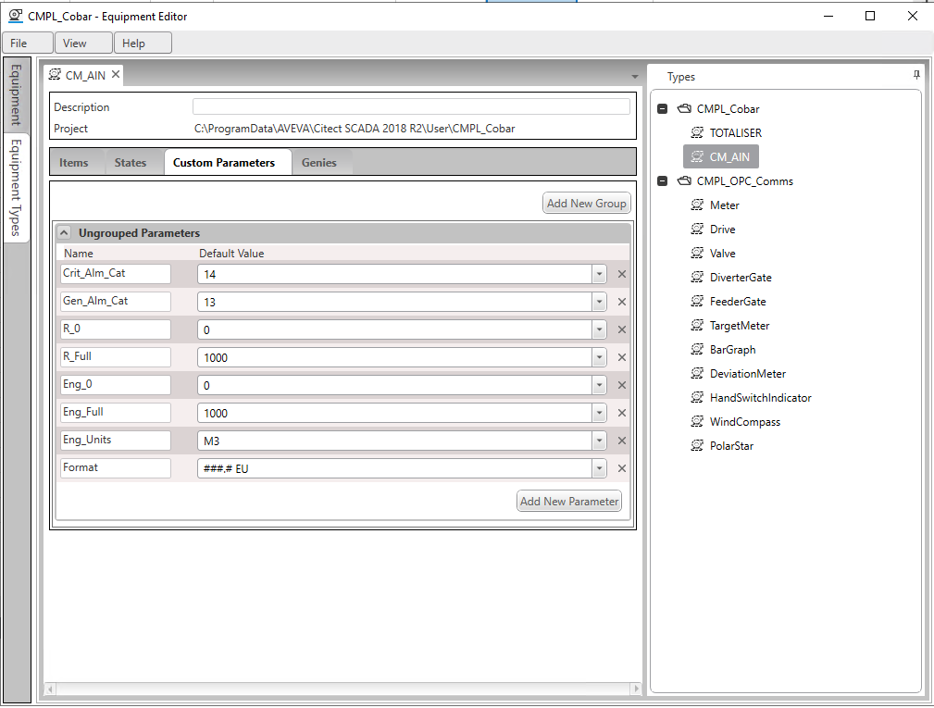934x708 pixels.
Task: Close the CM_AIN document tab
Action: [x=116, y=74]
